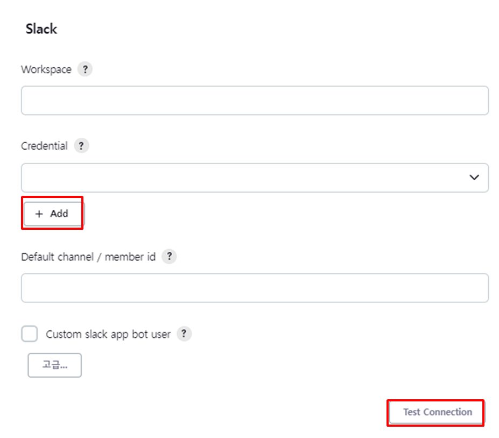Screen dimensions: 499x438
Task: Open help for the Credential field
Action: (81, 146)
